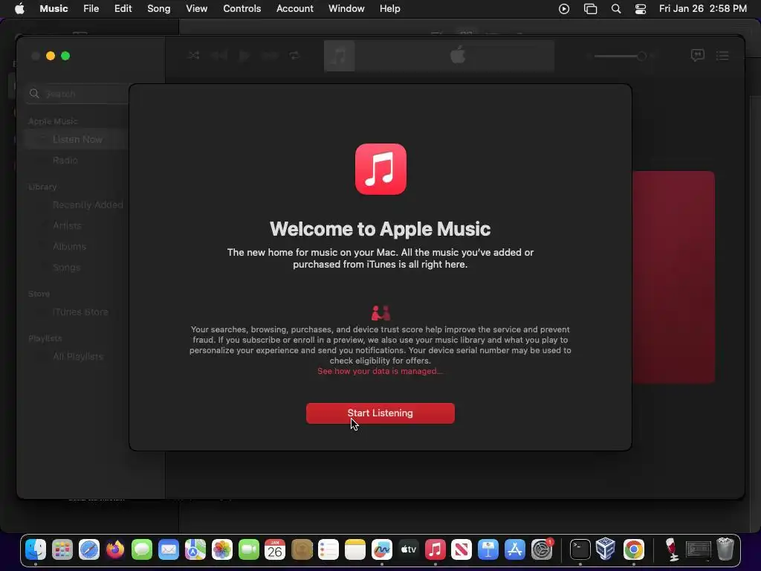
Task: Select Recently Added in sidebar
Action: [x=88, y=205]
